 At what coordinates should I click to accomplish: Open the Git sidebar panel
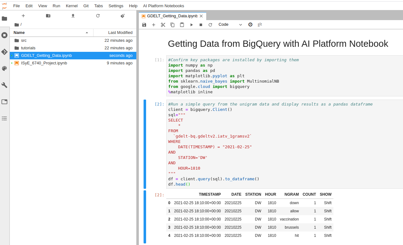click(x=4, y=52)
